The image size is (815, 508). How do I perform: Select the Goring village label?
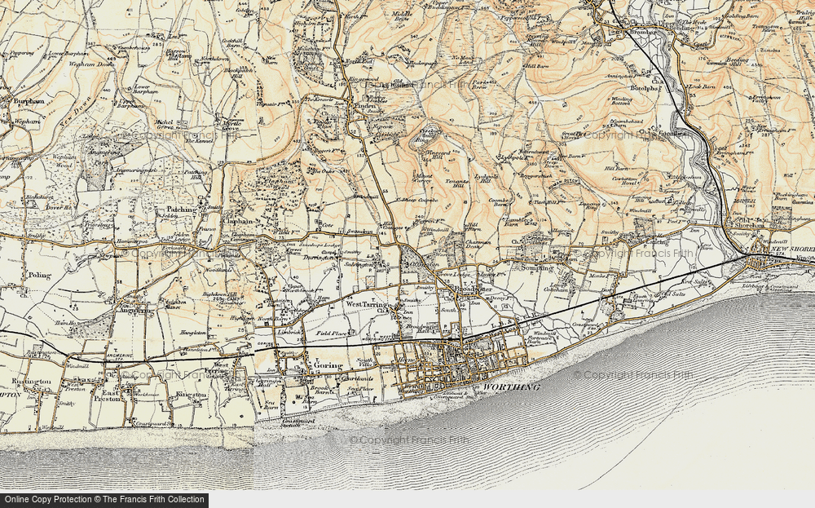[x=327, y=365]
